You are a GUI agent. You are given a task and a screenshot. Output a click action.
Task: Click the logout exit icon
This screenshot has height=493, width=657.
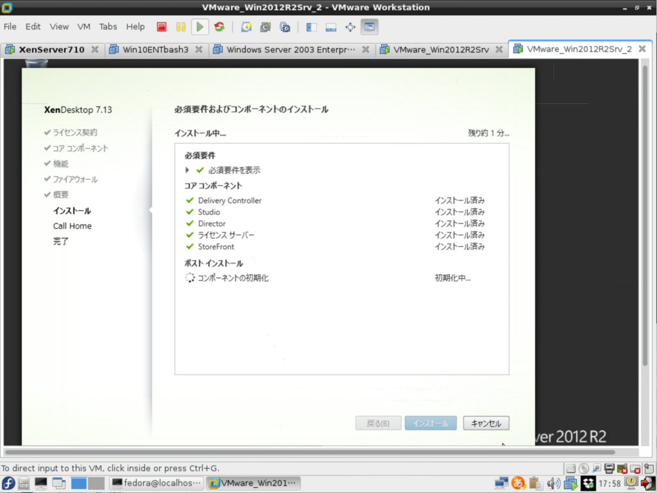click(648, 483)
